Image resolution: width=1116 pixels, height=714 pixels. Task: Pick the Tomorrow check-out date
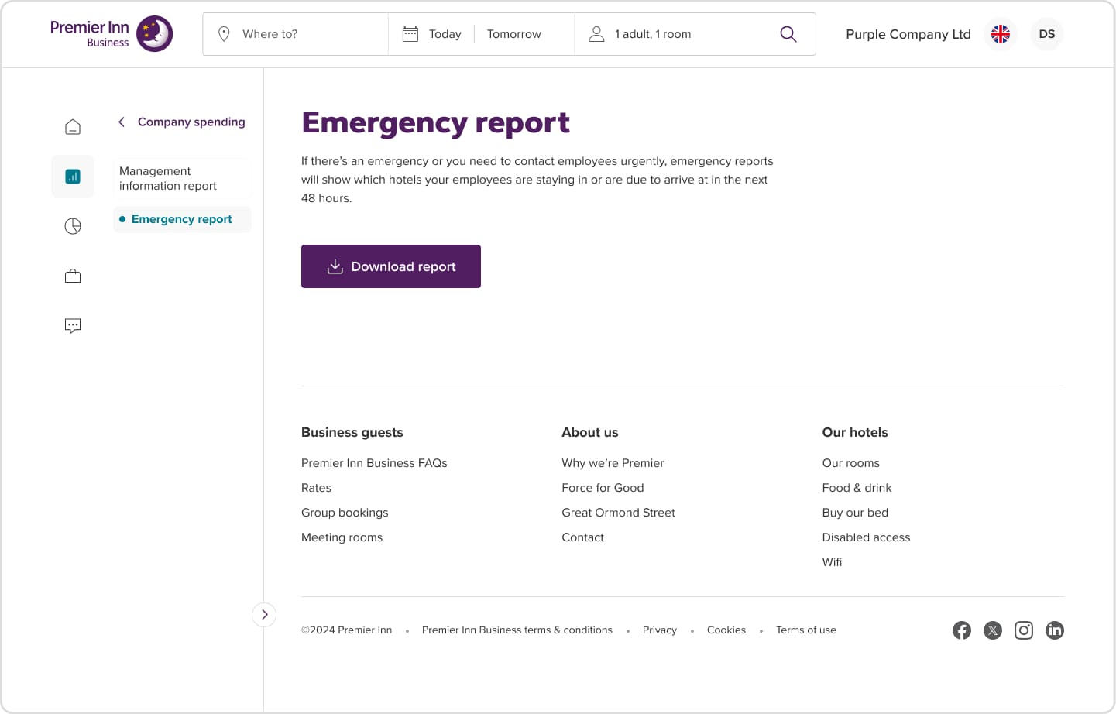pos(514,34)
